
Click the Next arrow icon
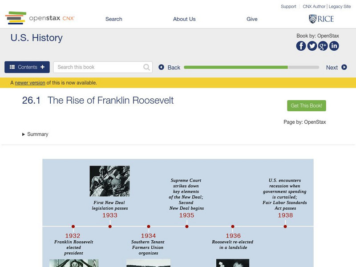(344, 67)
